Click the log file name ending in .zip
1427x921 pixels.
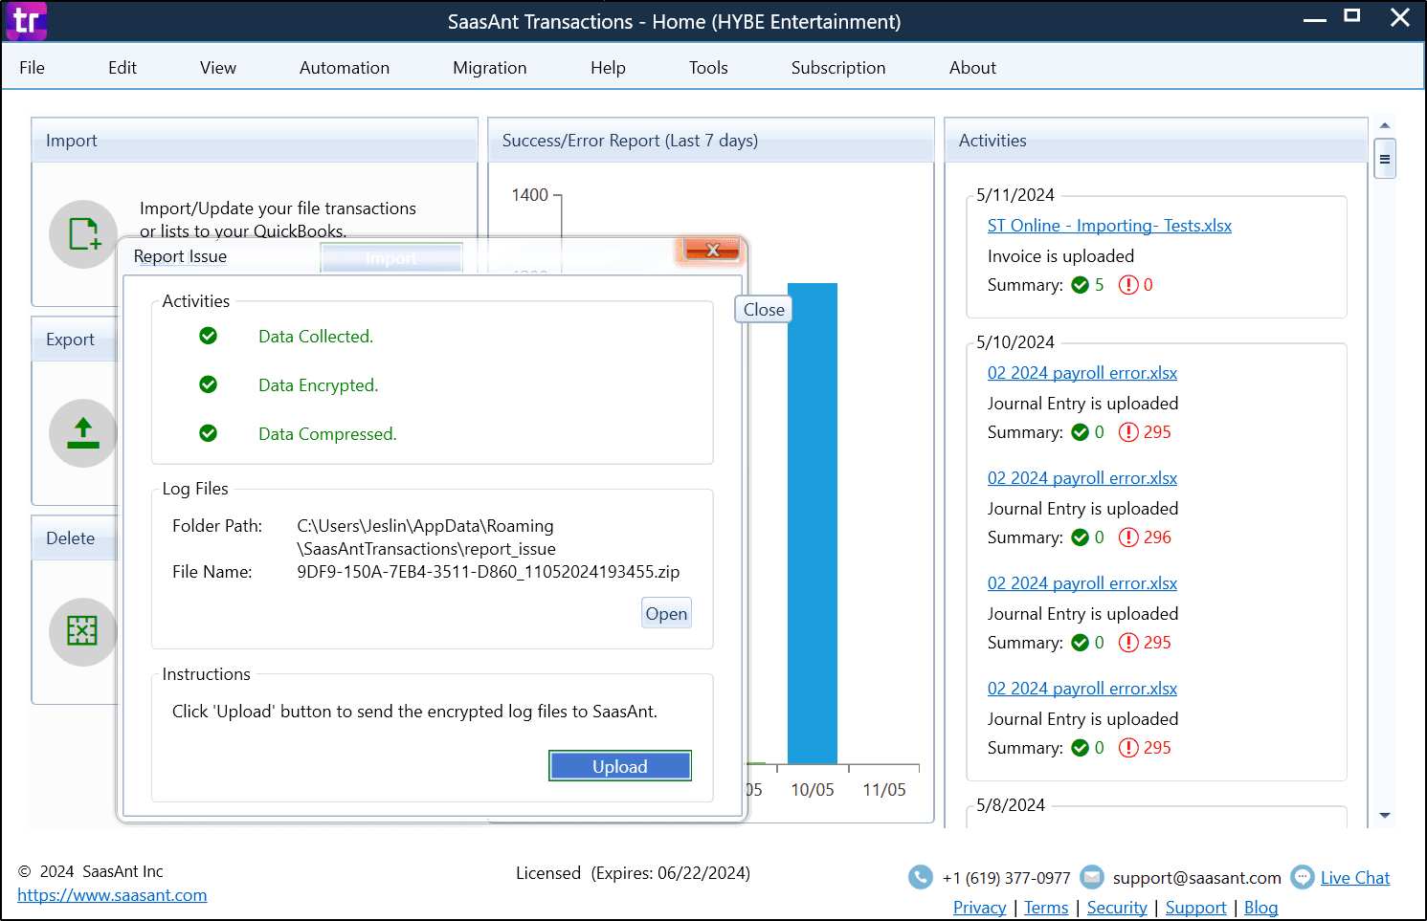point(488,572)
